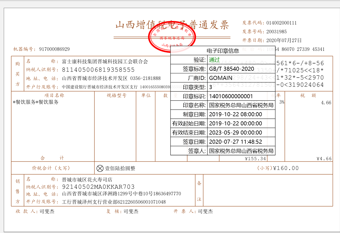Click the 签章标准 label
340x233 pixels.
(x=194, y=69)
